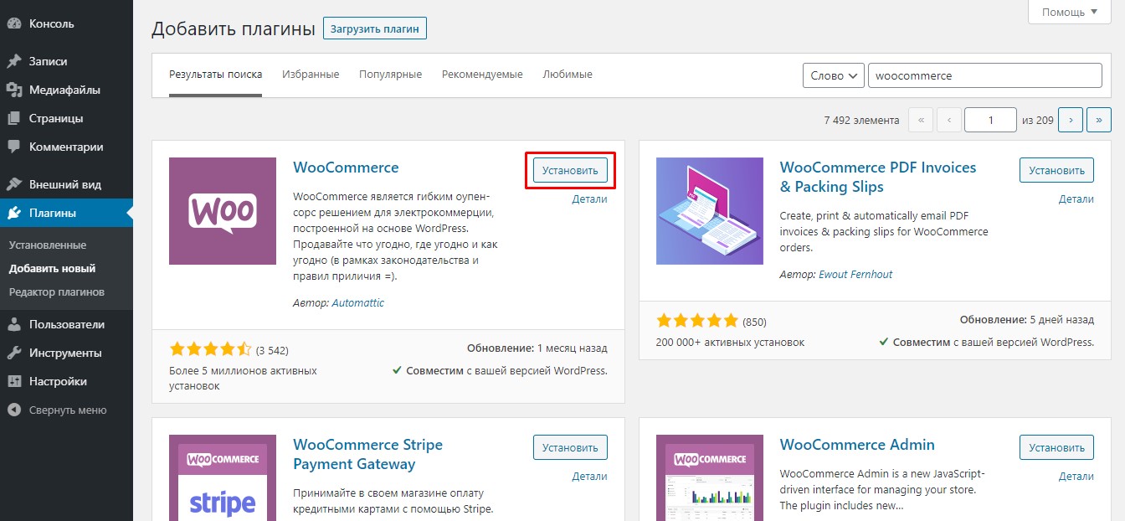
Task: Open Пользователи in the sidebar
Action: click(67, 324)
